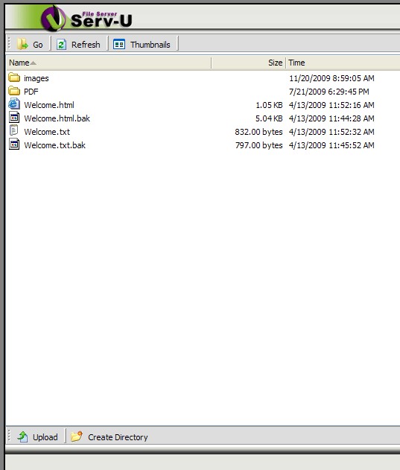400x470 pixels.
Task: Select the Welcome.txt.bak file name
Action: click(x=55, y=145)
